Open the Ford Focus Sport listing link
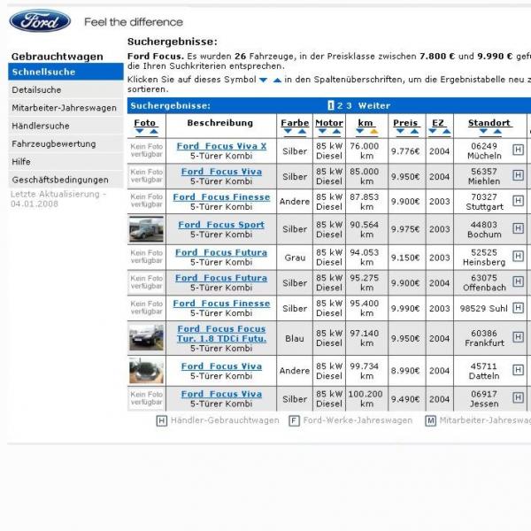 tap(220, 225)
